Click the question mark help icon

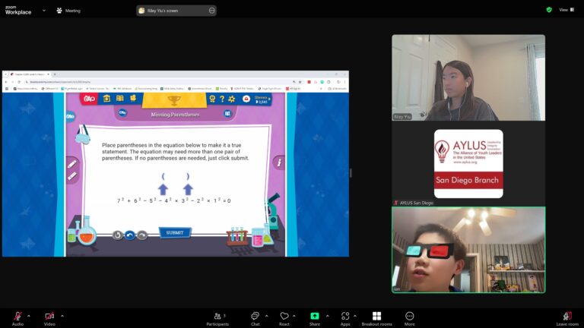222,99
